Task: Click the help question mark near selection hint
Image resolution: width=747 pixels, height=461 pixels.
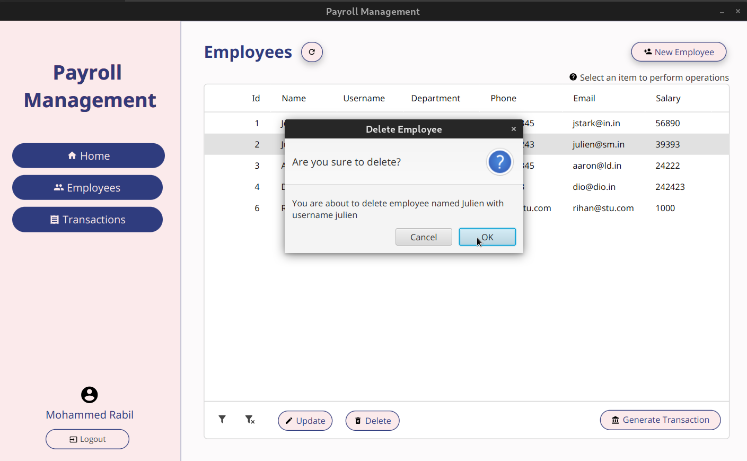Action: click(573, 77)
